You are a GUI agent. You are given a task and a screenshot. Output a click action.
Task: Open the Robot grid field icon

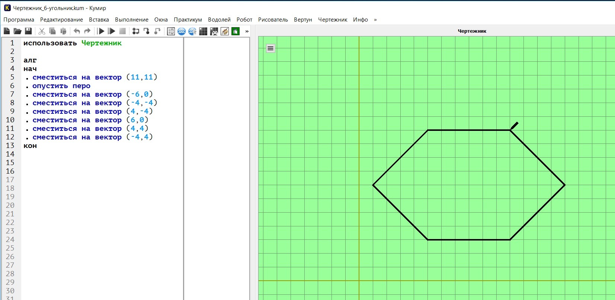pyautogui.click(x=203, y=31)
